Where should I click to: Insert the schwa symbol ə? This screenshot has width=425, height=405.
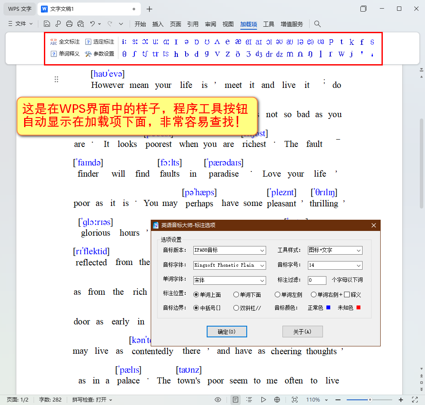[186, 42]
